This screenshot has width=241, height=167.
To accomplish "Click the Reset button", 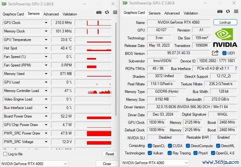I will click(110, 154).
